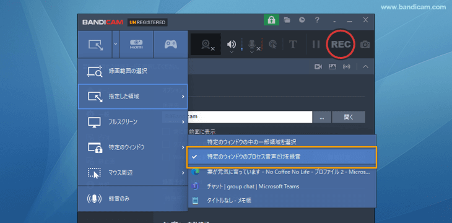Expand マウス周辺 submenu arrow
This screenshot has height=223, width=452.
tap(183, 173)
